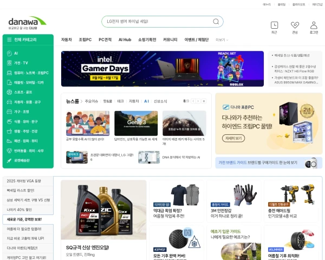Click the hamburger all-categories icon

9,40
